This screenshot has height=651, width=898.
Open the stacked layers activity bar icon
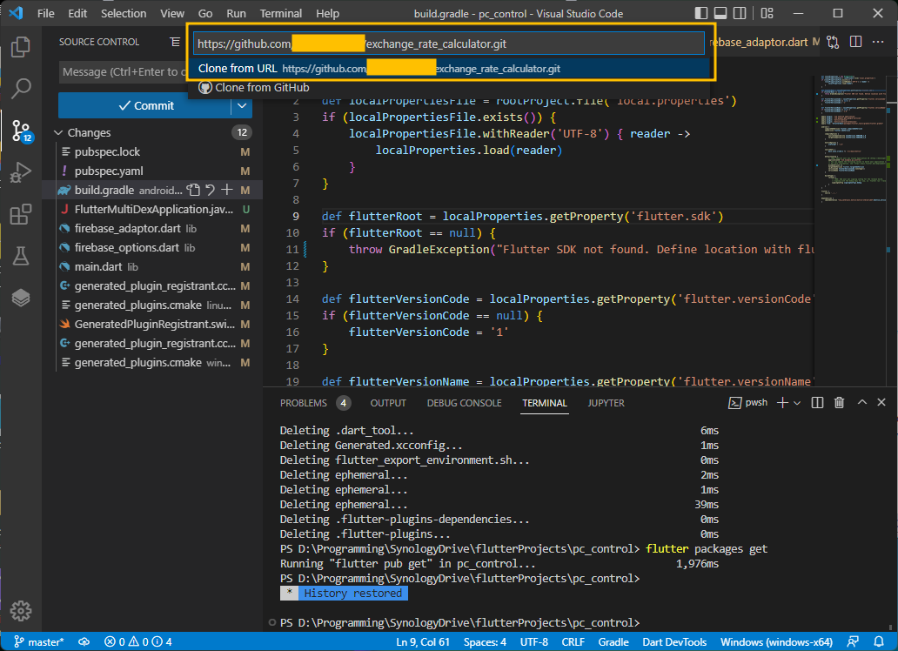pyautogui.click(x=21, y=298)
